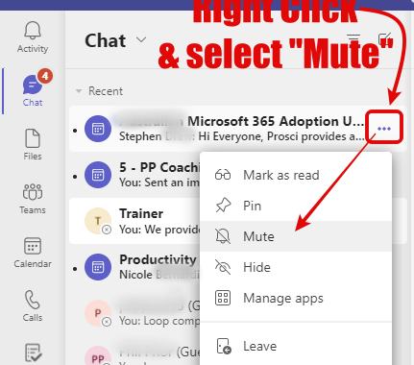Open the tasks checklist icon in sidebar
This screenshot has width=414, height=365.
pyautogui.click(x=33, y=353)
